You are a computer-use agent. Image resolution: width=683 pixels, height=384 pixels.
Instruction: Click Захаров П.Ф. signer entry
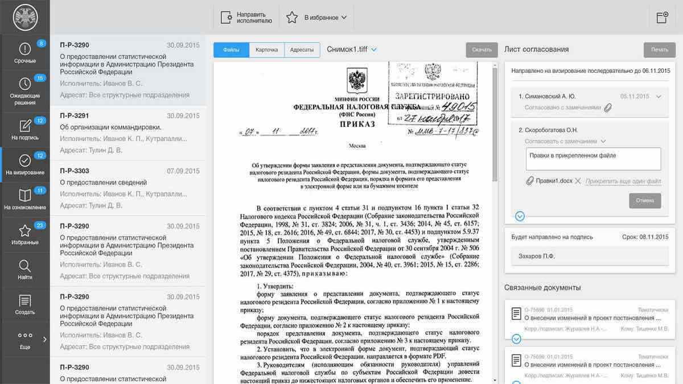pyautogui.click(x=590, y=256)
